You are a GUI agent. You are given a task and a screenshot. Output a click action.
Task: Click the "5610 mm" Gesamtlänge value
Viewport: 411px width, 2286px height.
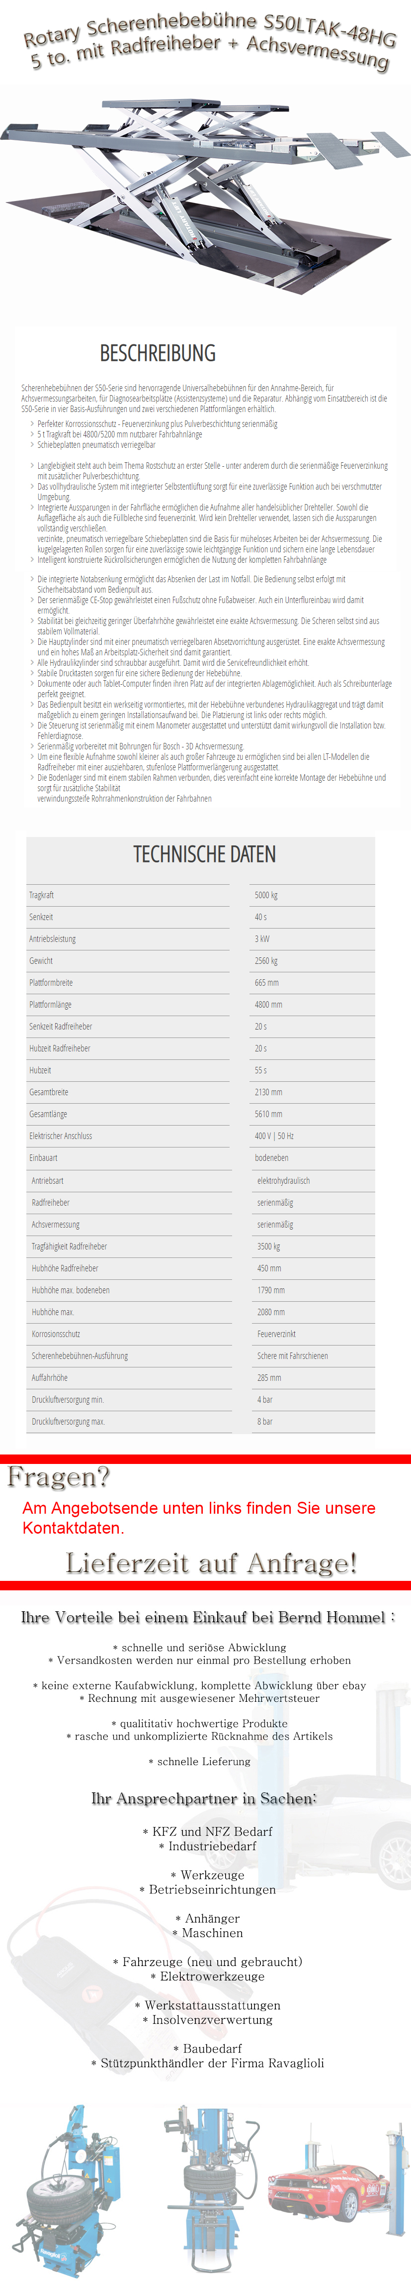pyautogui.click(x=268, y=1114)
